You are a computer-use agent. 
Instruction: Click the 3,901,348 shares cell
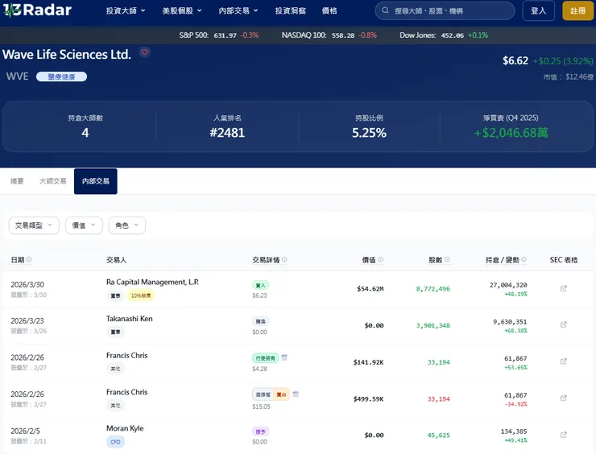point(433,325)
